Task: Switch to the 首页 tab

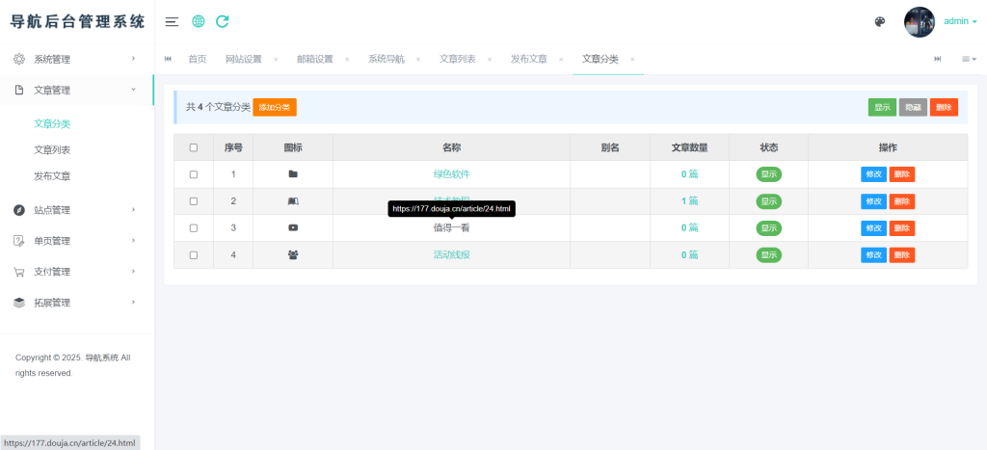Action: click(x=197, y=59)
